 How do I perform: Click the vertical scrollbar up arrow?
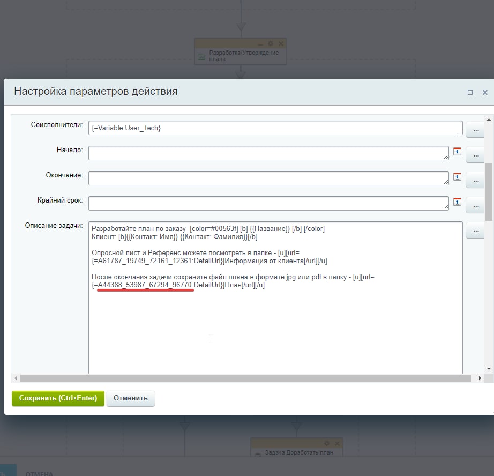pos(489,120)
